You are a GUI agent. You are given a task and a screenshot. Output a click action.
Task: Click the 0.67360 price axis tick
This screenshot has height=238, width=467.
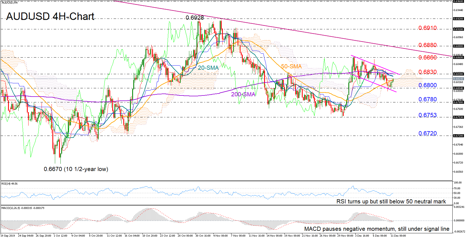click(458, 127)
